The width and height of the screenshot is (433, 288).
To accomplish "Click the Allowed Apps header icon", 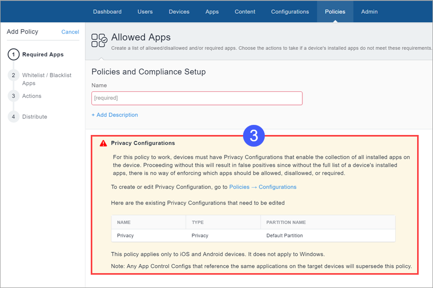I will (x=99, y=40).
